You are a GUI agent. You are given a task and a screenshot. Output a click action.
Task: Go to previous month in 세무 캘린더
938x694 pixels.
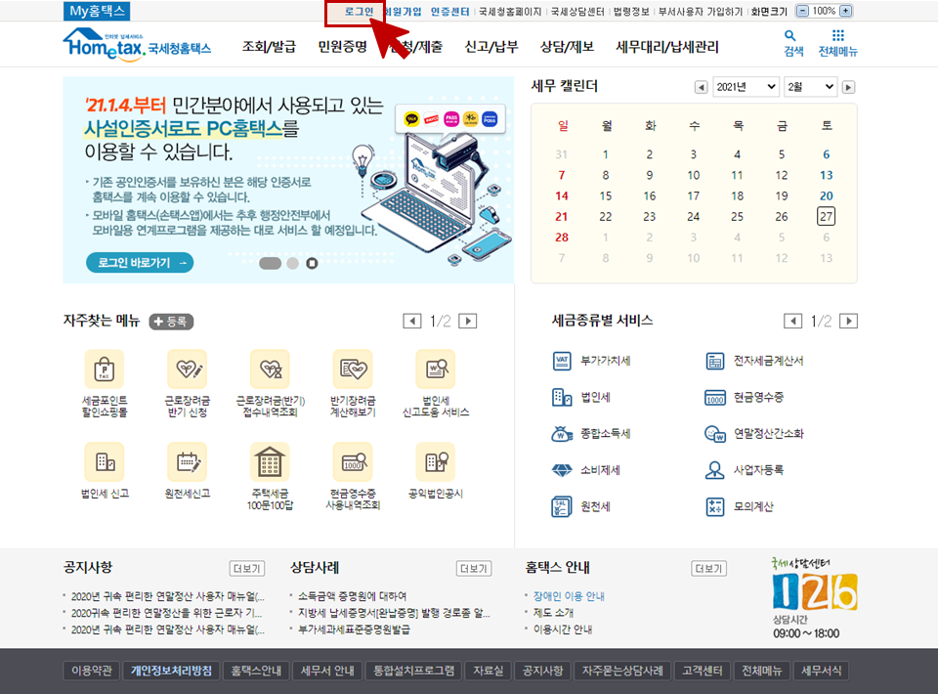tap(701, 87)
